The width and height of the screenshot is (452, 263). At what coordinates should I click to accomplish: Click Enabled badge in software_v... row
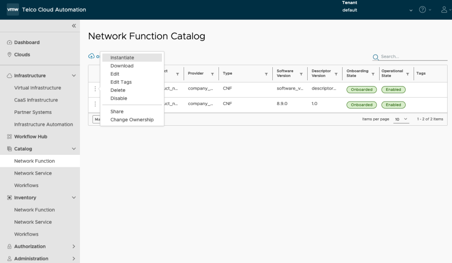[x=393, y=90]
